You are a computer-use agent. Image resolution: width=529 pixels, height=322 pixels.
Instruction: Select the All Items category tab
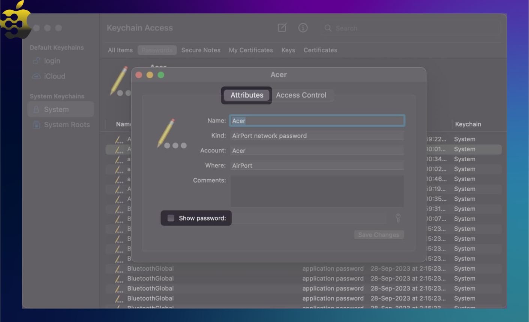120,50
